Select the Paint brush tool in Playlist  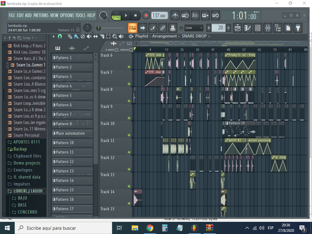(76, 36)
